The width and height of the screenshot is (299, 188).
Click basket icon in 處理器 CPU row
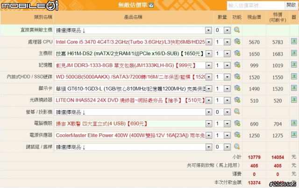point(237,42)
